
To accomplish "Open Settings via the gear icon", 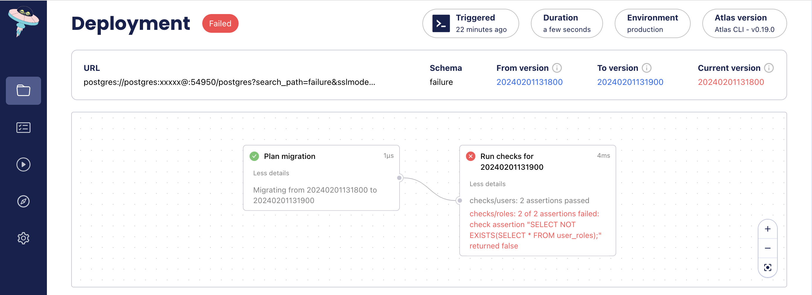I will pos(23,238).
